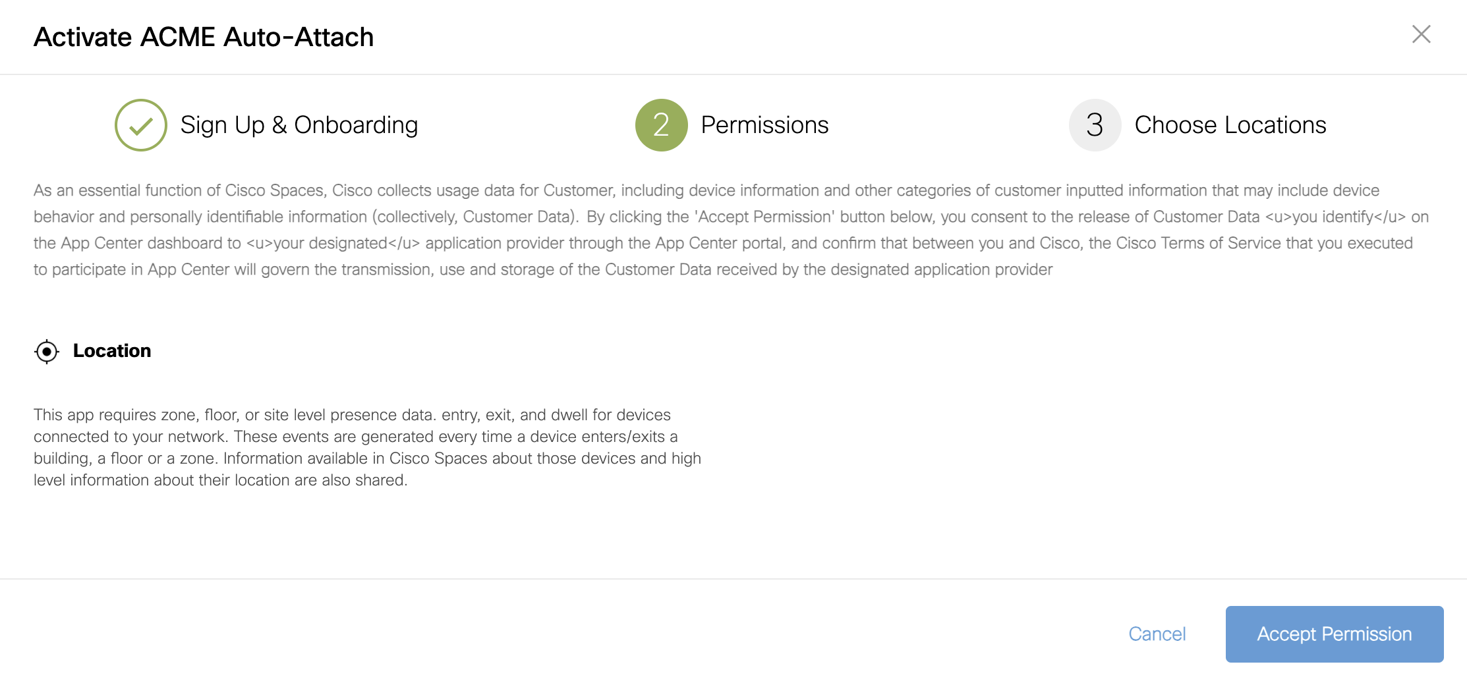Click the Location section heading
This screenshot has height=685, width=1467.
point(112,350)
